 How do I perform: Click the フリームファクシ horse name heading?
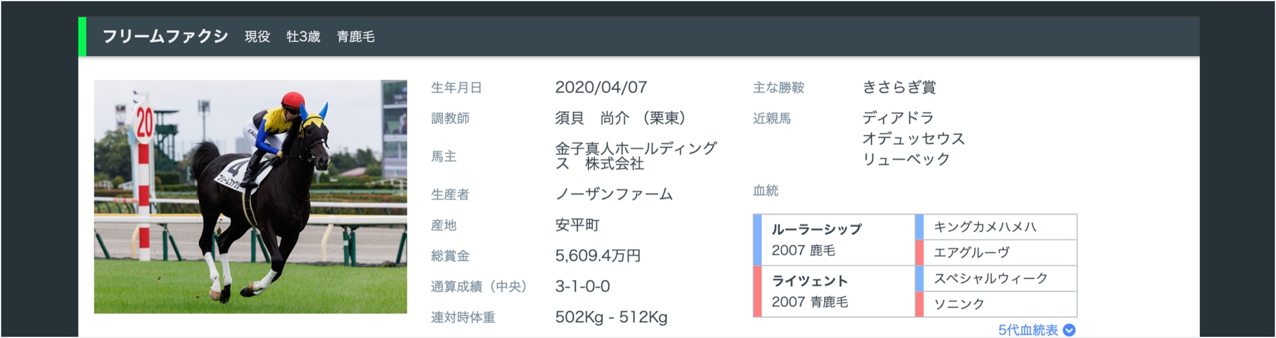[165, 37]
